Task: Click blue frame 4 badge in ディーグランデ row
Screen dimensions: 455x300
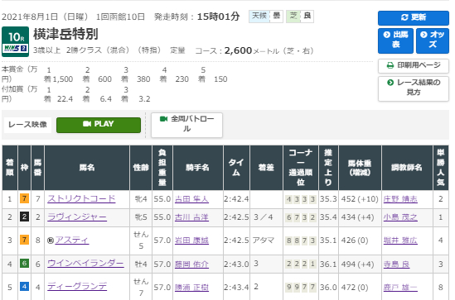Action: [x=24, y=287]
